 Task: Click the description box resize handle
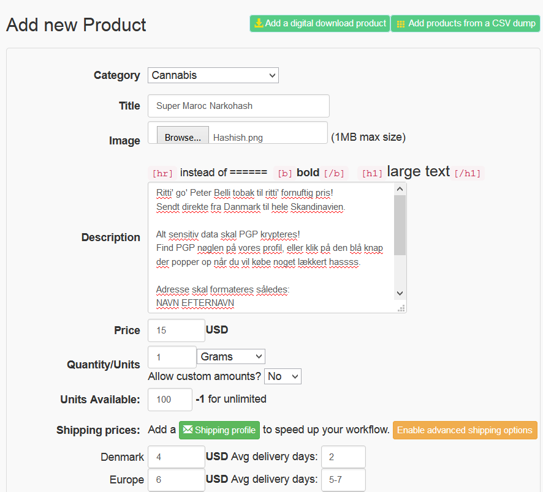(401, 308)
